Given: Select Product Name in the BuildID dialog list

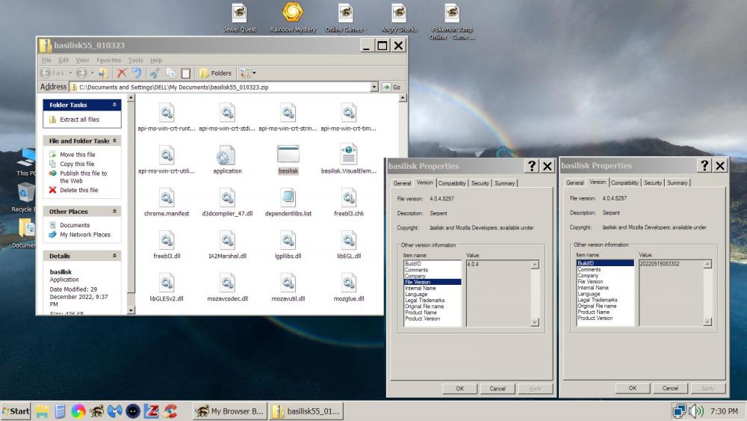Looking at the screenshot, I should (595, 312).
